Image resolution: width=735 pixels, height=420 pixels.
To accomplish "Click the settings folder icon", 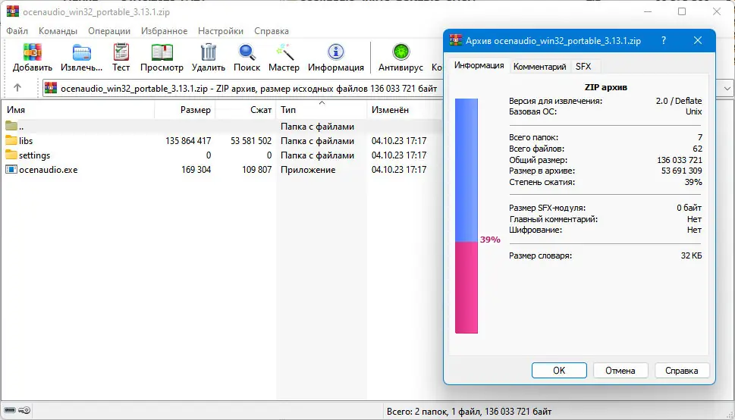I will 11,155.
